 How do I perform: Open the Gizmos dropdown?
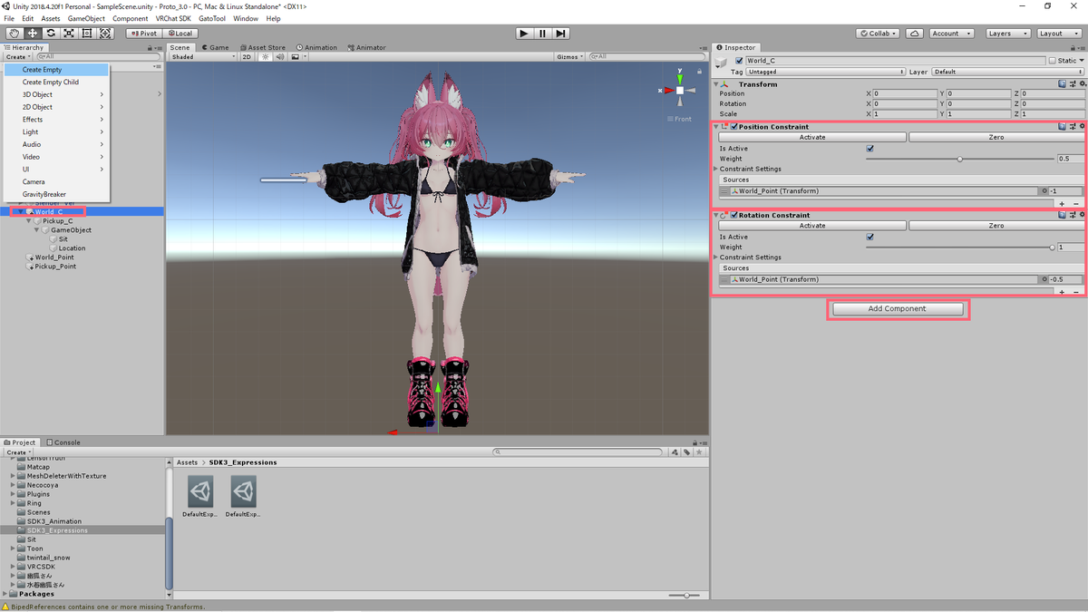(570, 56)
